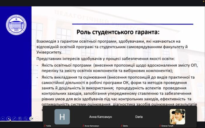The width and height of the screenshot is (205, 128).
Task: Open the pen and laser pointer tools
Action: [x=14, y=119]
